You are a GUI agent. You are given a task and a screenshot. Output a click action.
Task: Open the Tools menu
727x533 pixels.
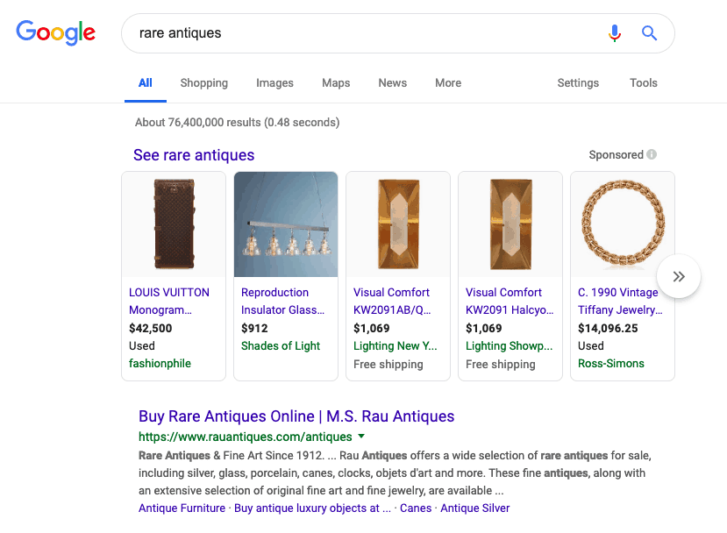(643, 82)
